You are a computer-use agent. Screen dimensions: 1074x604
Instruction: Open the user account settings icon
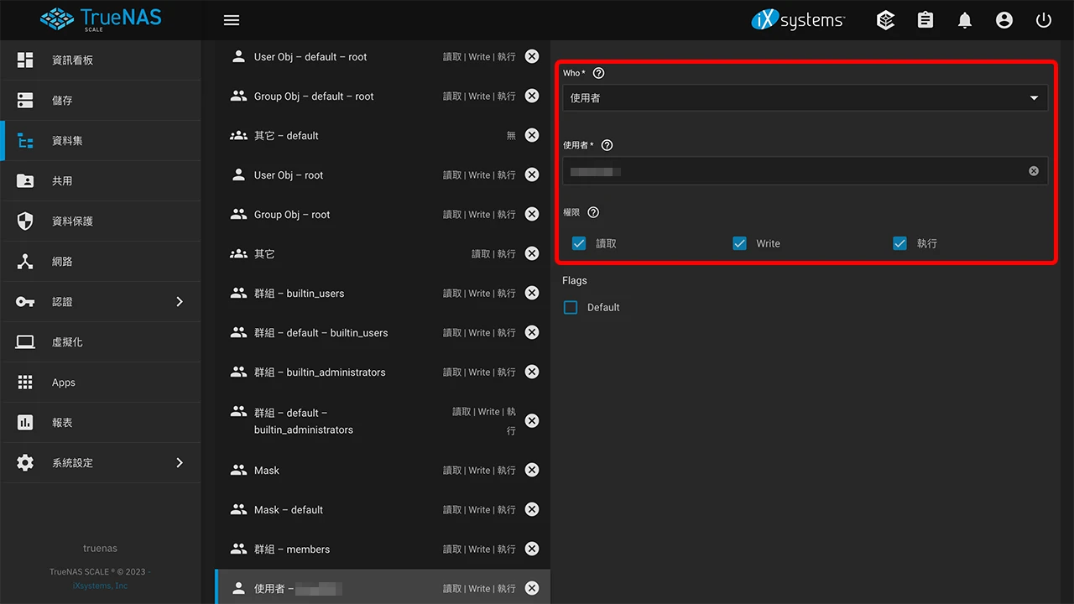pos(1004,20)
